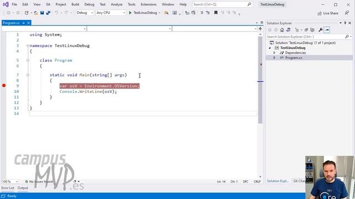Image resolution: width=355 pixels, height=199 pixels.
Task: Open dropdown arrow beside TestLinuxDebug start button
Action: point(159,13)
